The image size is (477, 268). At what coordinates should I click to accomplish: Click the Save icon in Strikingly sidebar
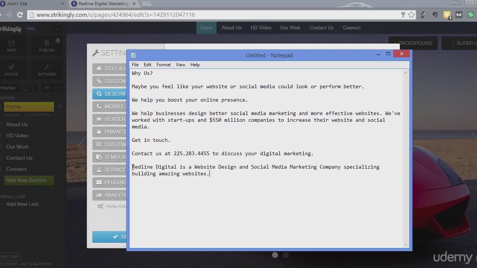11,43
